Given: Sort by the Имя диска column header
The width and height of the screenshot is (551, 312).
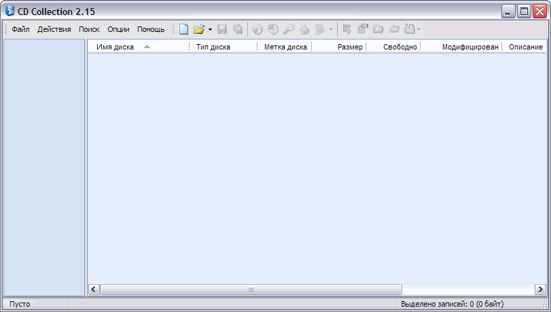Looking at the screenshot, I should pos(138,47).
